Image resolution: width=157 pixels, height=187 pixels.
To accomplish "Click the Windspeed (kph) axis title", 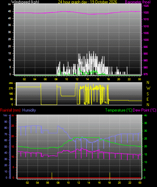I will (x=25, y=2).
